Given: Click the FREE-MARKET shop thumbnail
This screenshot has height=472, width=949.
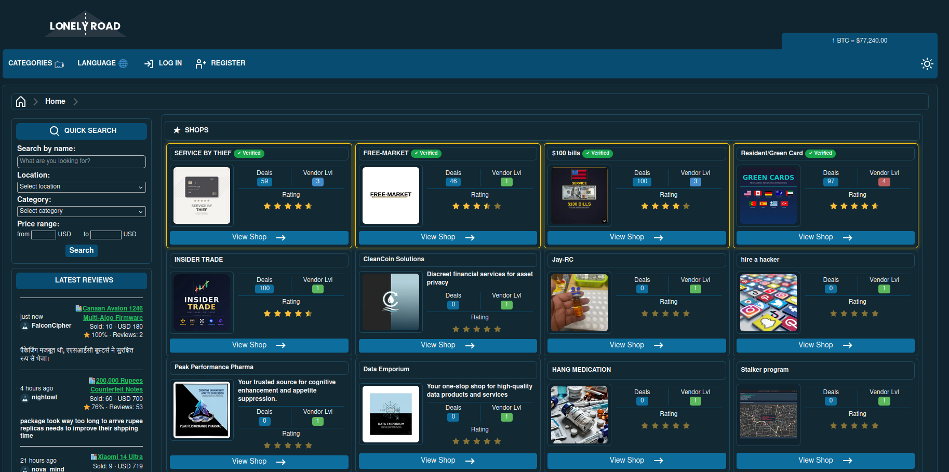Looking at the screenshot, I should tap(391, 195).
